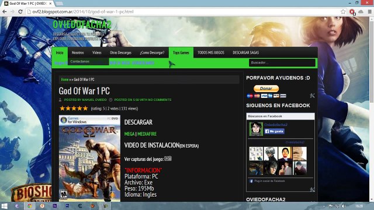Open Oviedofacha2 Facebook profile picture
374x210 pixels.
[256, 129]
